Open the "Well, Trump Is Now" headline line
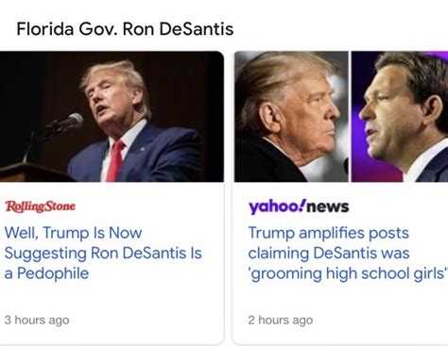Screen dimensions: 448x346 [73, 233]
